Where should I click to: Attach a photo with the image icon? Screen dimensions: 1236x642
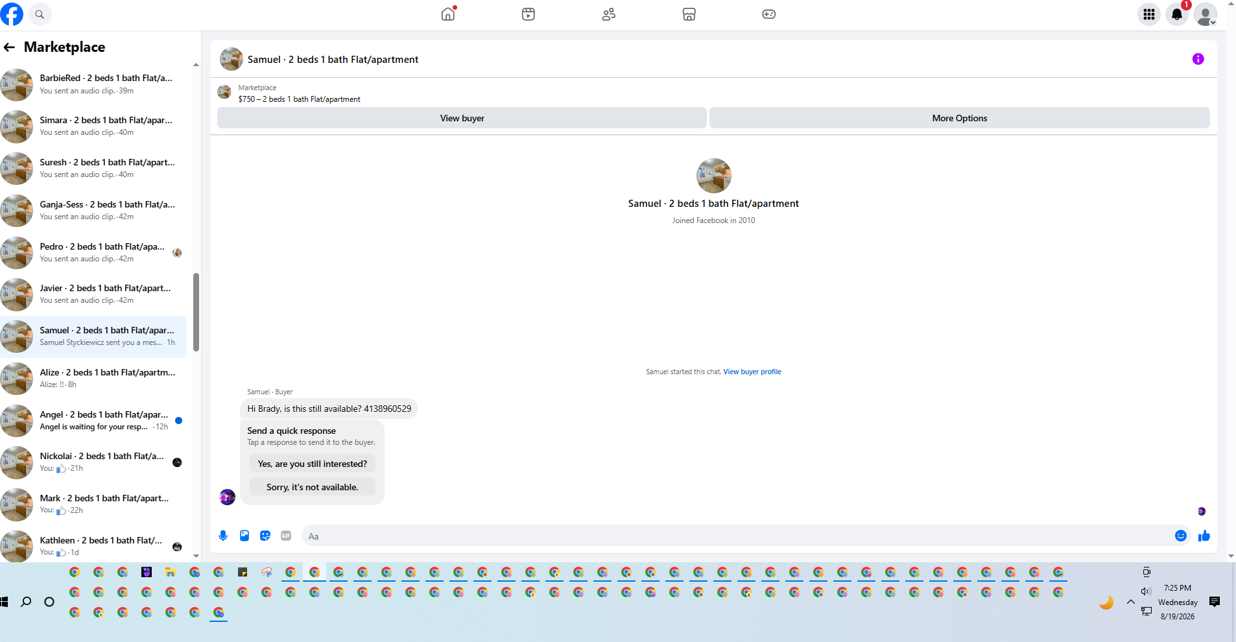[244, 536]
